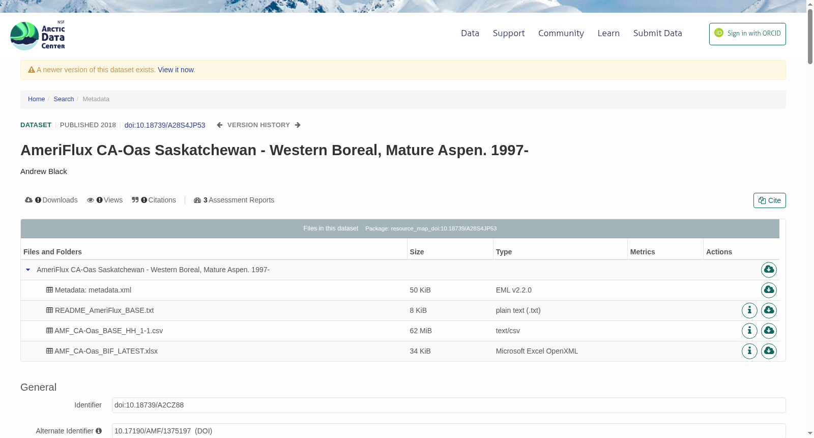Click the Microsoft Excel OpenXML type cell

[560, 351]
